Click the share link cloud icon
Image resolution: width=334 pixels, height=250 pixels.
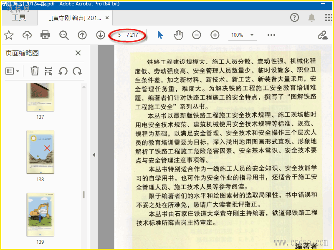(x=322, y=35)
